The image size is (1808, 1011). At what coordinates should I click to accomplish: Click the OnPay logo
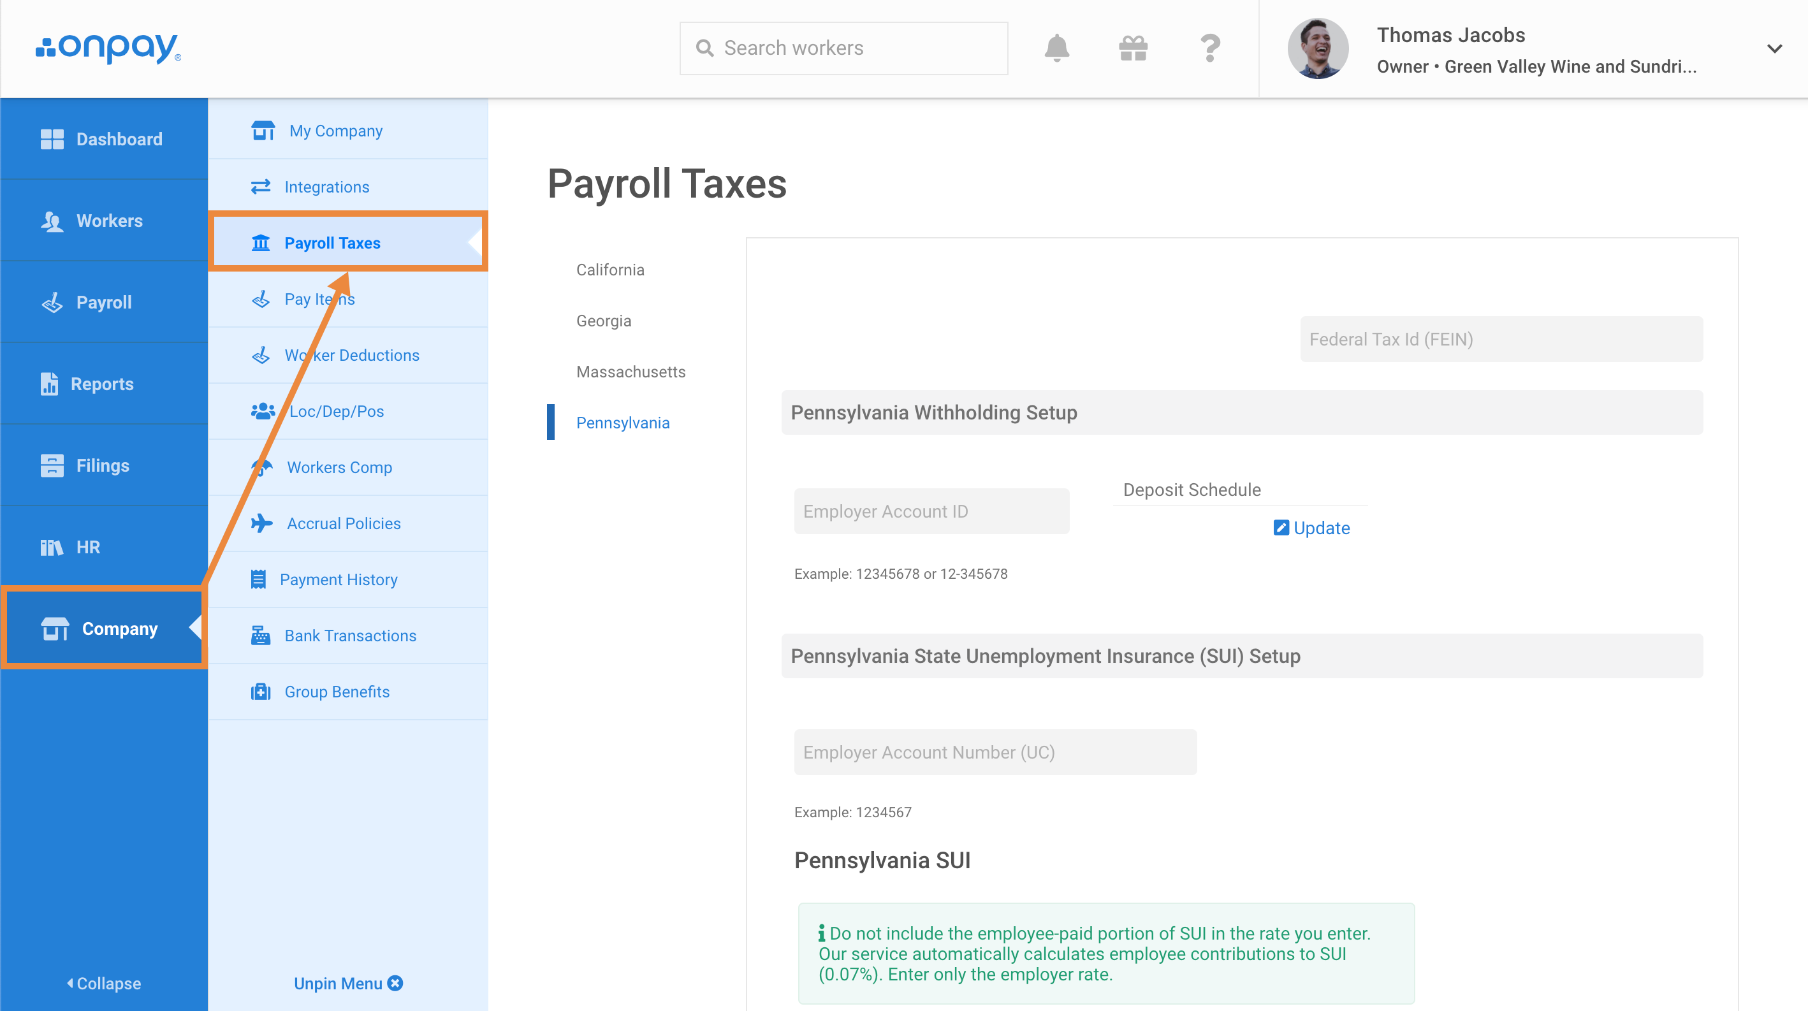click(108, 48)
